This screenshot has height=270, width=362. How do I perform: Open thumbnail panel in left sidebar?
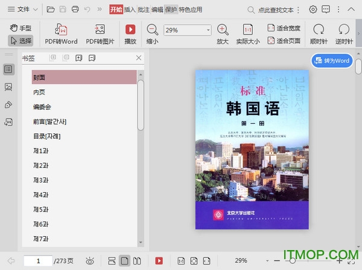pos(8,87)
